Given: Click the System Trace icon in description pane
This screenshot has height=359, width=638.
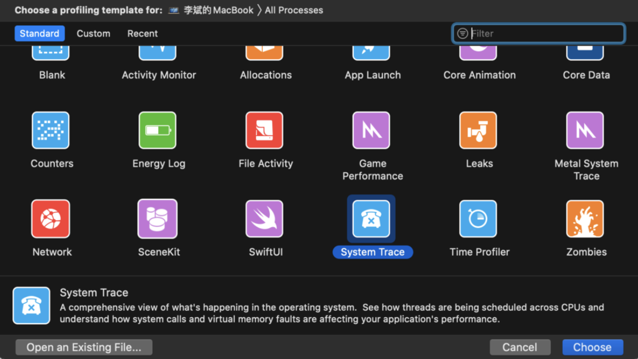Looking at the screenshot, I should click(x=31, y=306).
